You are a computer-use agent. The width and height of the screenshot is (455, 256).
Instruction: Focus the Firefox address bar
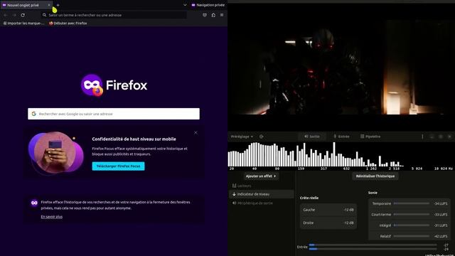click(114, 15)
